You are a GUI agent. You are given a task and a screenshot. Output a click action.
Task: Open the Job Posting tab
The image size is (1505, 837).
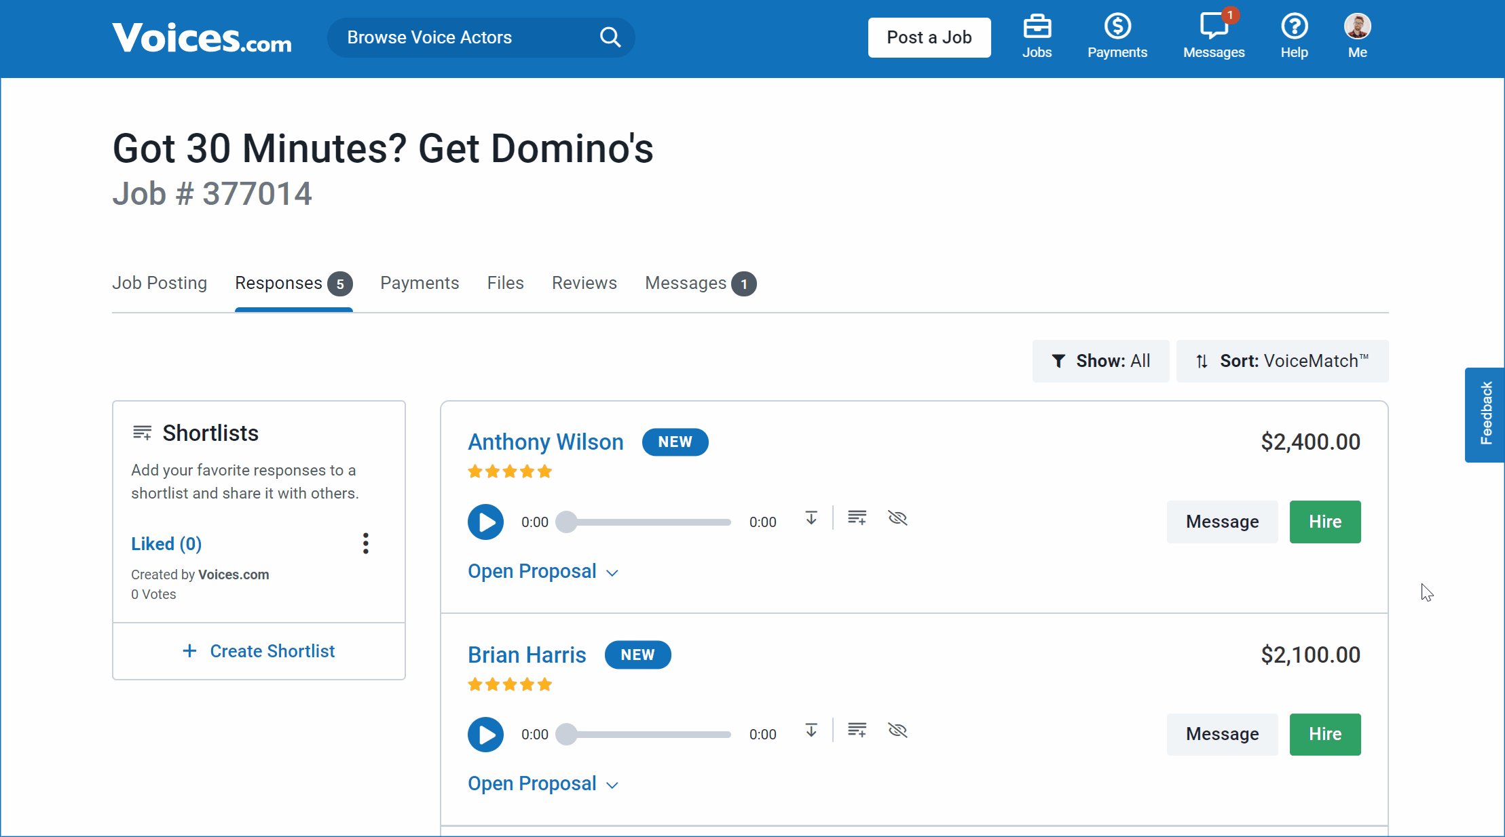tap(160, 283)
